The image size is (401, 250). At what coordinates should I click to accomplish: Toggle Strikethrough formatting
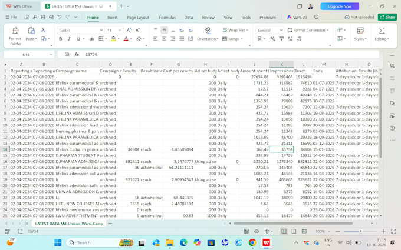click(91, 39)
